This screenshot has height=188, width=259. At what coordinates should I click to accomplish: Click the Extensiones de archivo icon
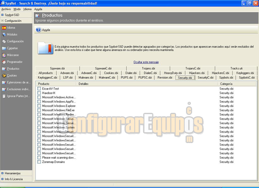click(4, 83)
